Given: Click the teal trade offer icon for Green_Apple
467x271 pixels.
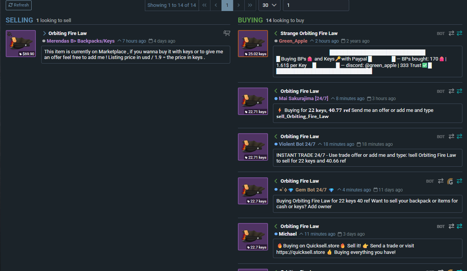Looking at the screenshot, I should point(459,33).
